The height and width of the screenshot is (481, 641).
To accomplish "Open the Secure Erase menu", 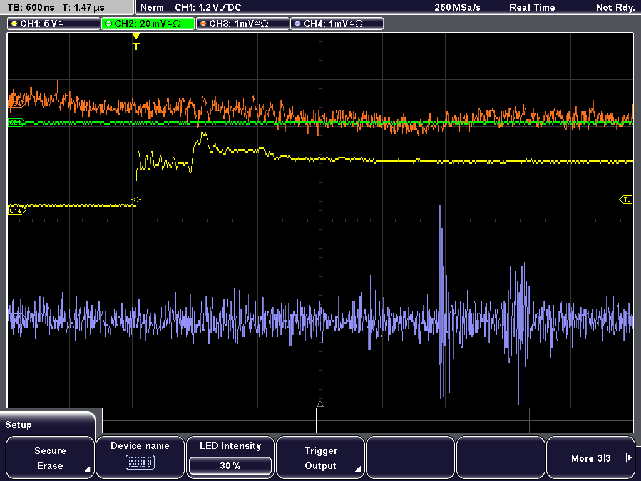I will tap(50, 458).
